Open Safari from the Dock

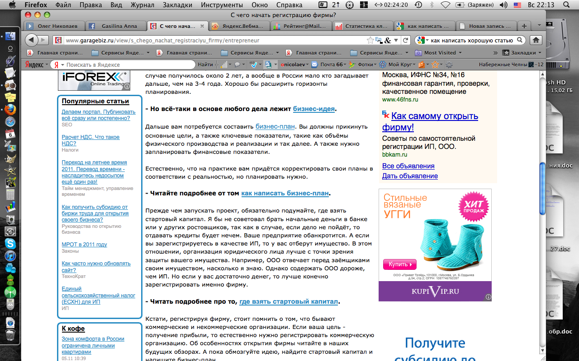point(10,122)
